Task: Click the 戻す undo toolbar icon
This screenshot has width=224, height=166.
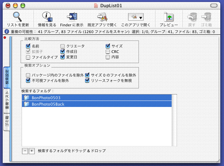Action: coord(192,17)
